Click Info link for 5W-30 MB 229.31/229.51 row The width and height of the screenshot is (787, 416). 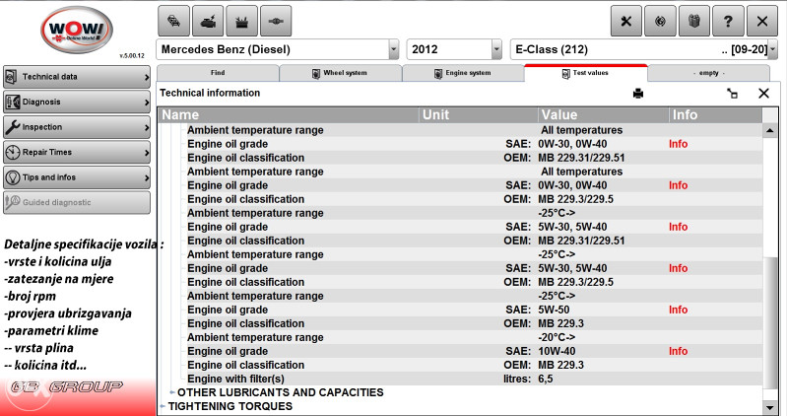678,227
